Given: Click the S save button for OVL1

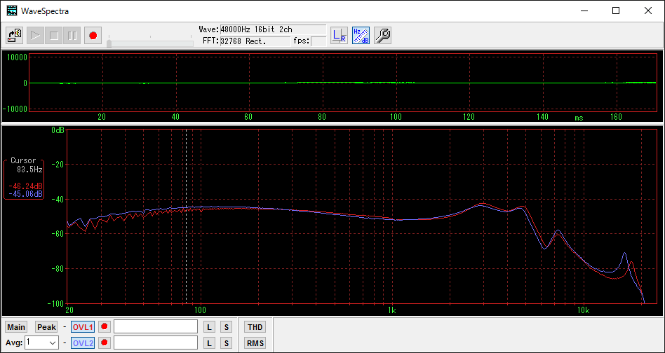Looking at the screenshot, I should (x=227, y=327).
